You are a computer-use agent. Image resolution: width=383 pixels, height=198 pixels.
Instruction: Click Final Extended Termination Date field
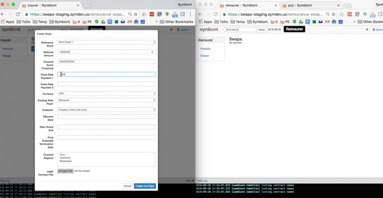coord(106,137)
